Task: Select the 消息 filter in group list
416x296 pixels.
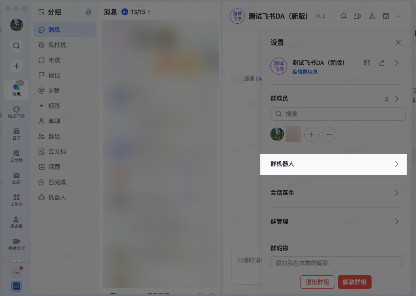Action: (x=65, y=30)
